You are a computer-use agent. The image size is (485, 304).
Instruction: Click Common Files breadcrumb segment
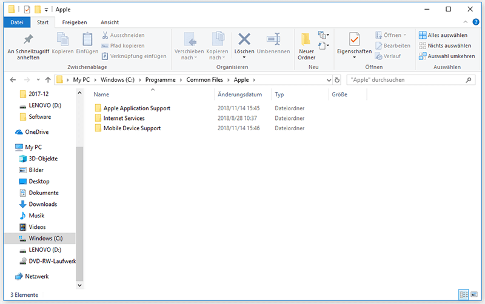tap(204, 80)
